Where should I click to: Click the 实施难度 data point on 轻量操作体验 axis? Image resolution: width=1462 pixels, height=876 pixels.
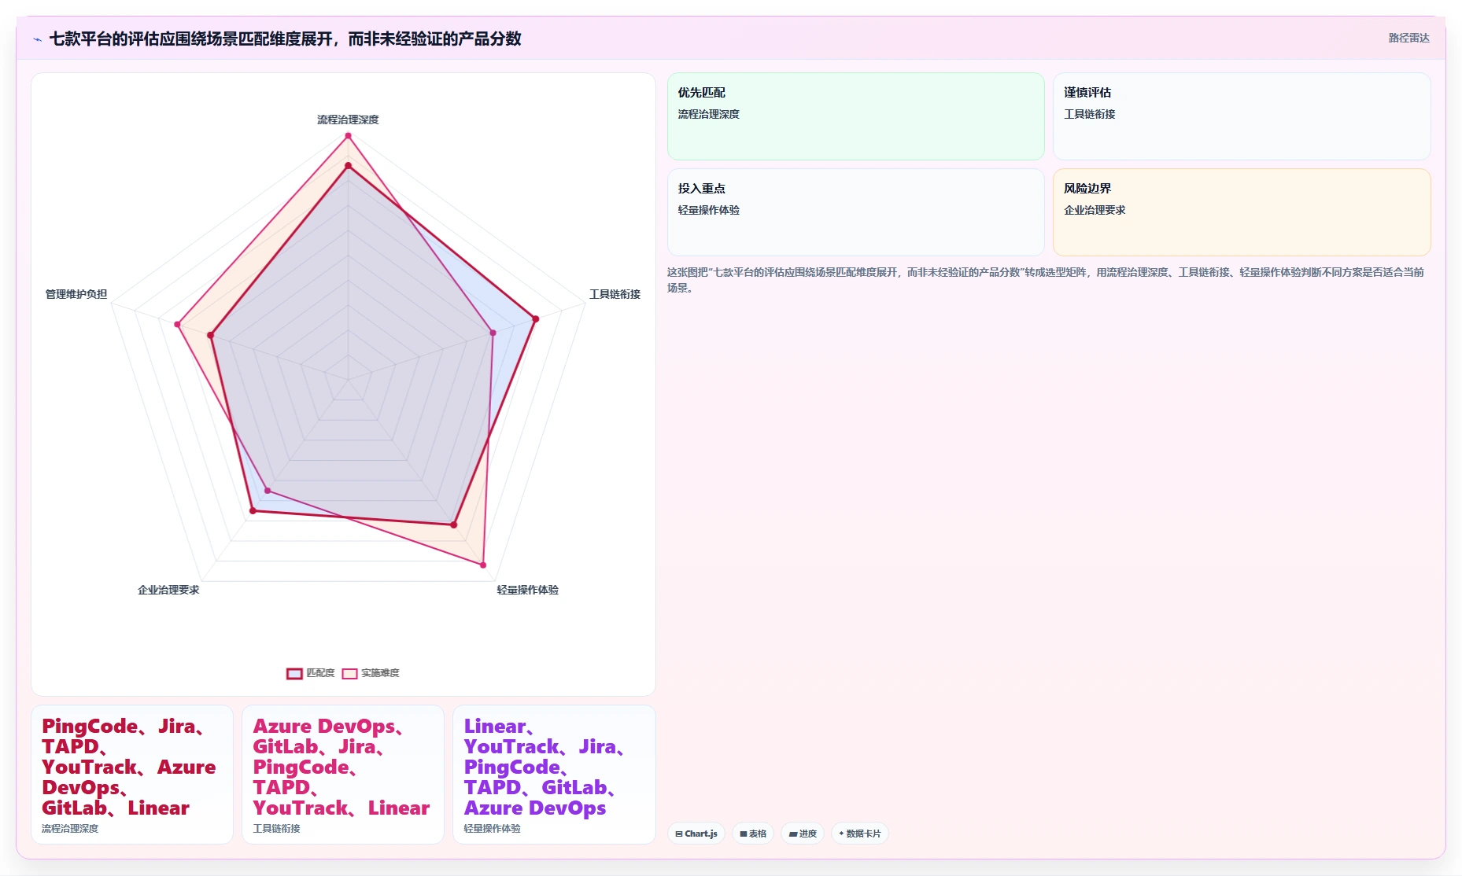point(483,565)
